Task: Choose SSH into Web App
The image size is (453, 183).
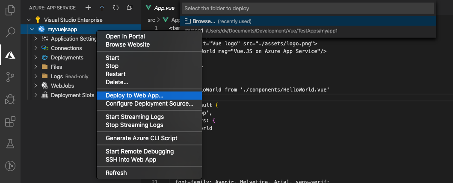Action: (149, 159)
